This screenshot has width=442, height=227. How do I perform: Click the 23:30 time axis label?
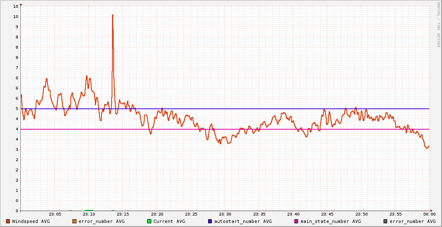(225, 214)
